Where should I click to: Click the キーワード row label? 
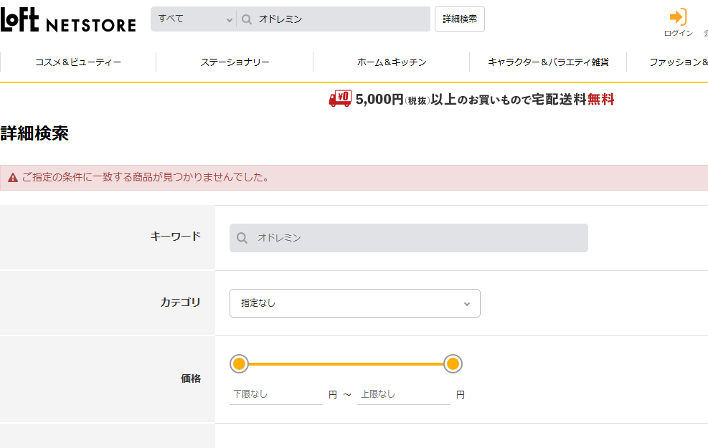(175, 237)
